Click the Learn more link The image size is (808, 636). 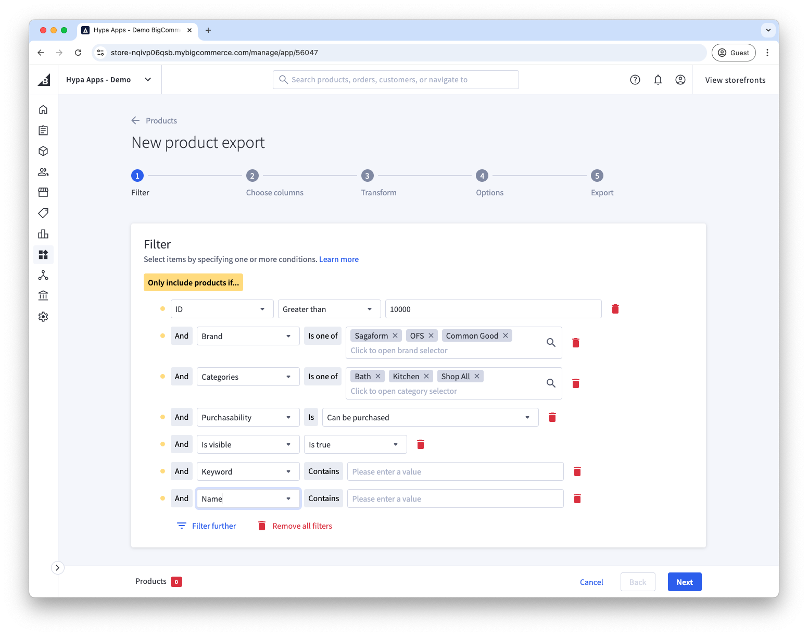pos(338,259)
